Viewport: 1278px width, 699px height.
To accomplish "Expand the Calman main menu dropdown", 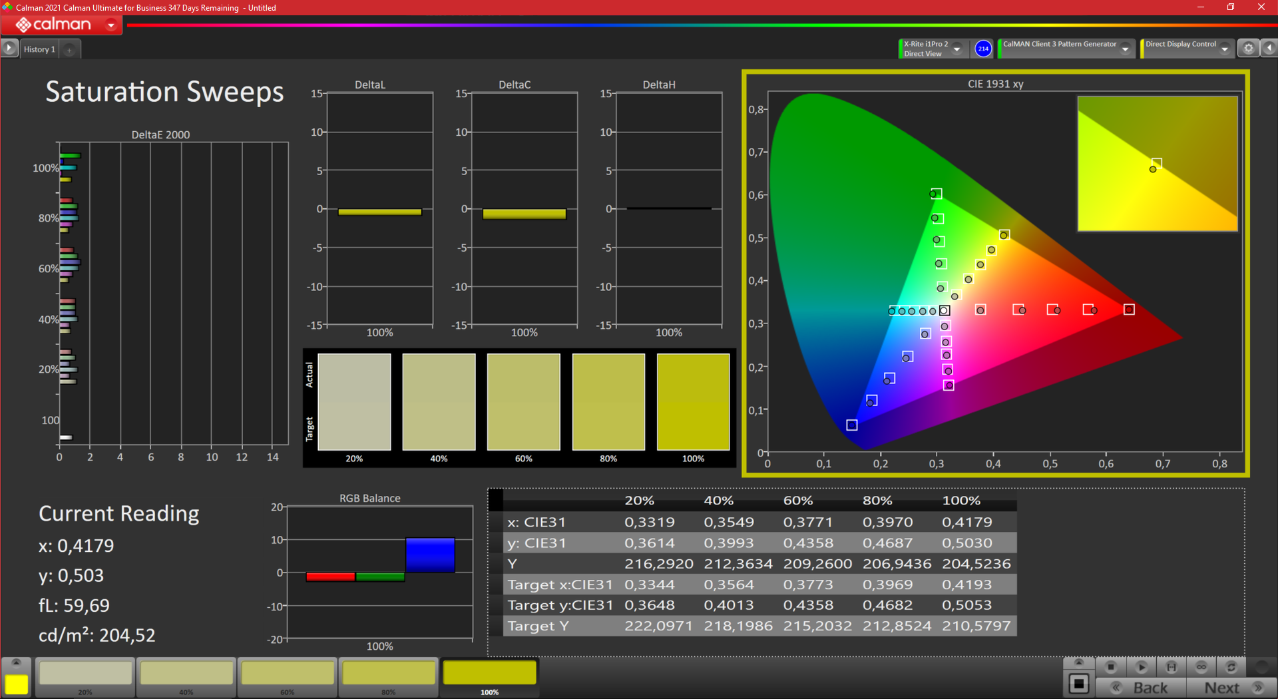I will pyautogui.click(x=111, y=25).
